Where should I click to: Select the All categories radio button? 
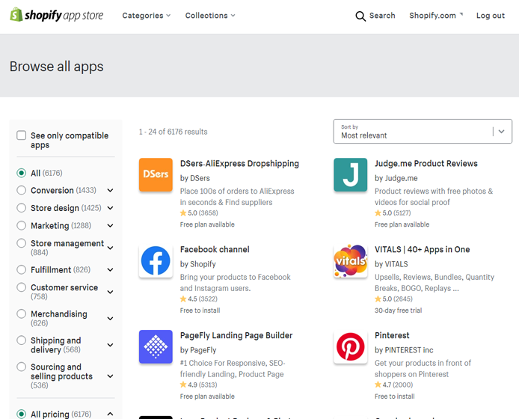[x=22, y=173]
